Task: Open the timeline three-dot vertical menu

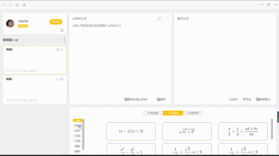Action: (x=64, y=40)
